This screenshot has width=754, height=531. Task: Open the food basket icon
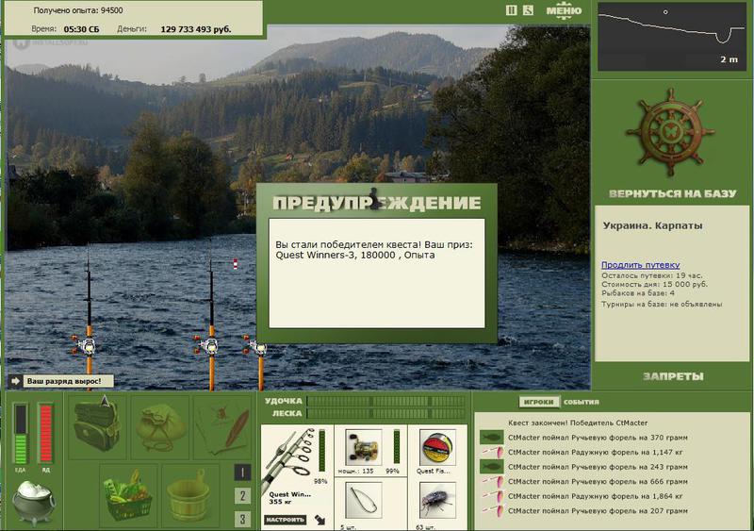pyautogui.click(x=128, y=496)
